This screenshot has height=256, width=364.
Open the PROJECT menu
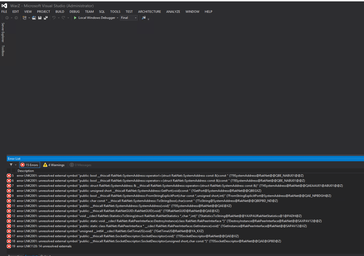(44, 12)
